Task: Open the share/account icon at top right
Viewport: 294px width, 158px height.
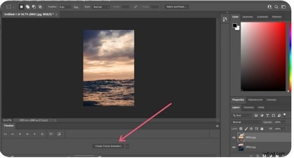Action: click(x=270, y=7)
